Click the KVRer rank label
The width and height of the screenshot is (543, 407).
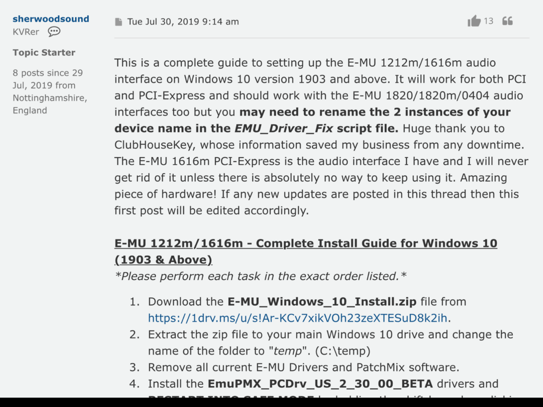pyautogui.click(x=26, y=32)
